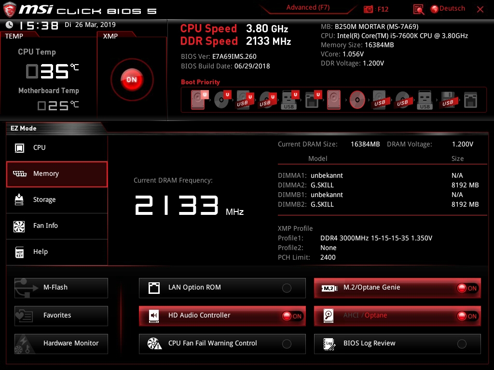Click the DIMMB2 G.SKILL row
This screenshot has width=494, height=370.
coord(378,204)
